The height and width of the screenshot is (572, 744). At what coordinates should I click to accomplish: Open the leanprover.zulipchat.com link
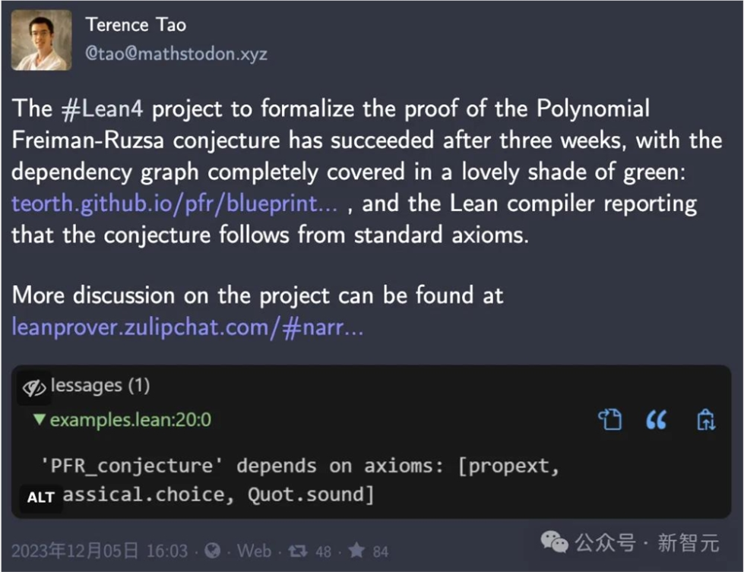pyautogui.click(x=187, y=327)
